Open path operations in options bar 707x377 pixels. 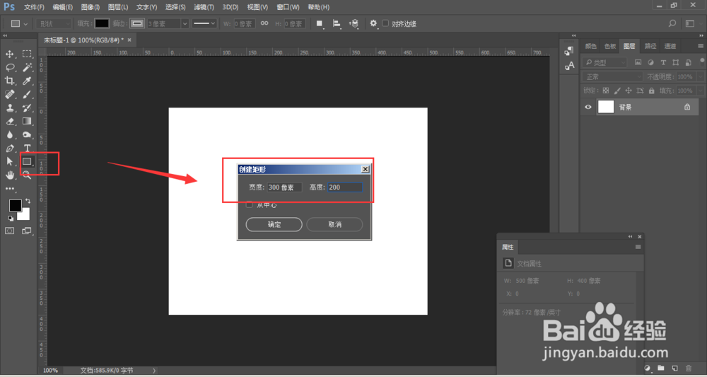point(320,23)
